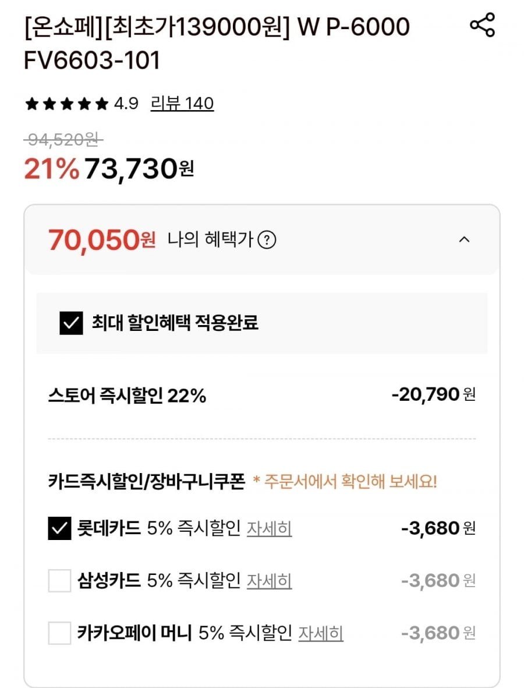
Task: Click the orange 주문서에서 확인해 보세요 notice
Action: pos(345,482)
